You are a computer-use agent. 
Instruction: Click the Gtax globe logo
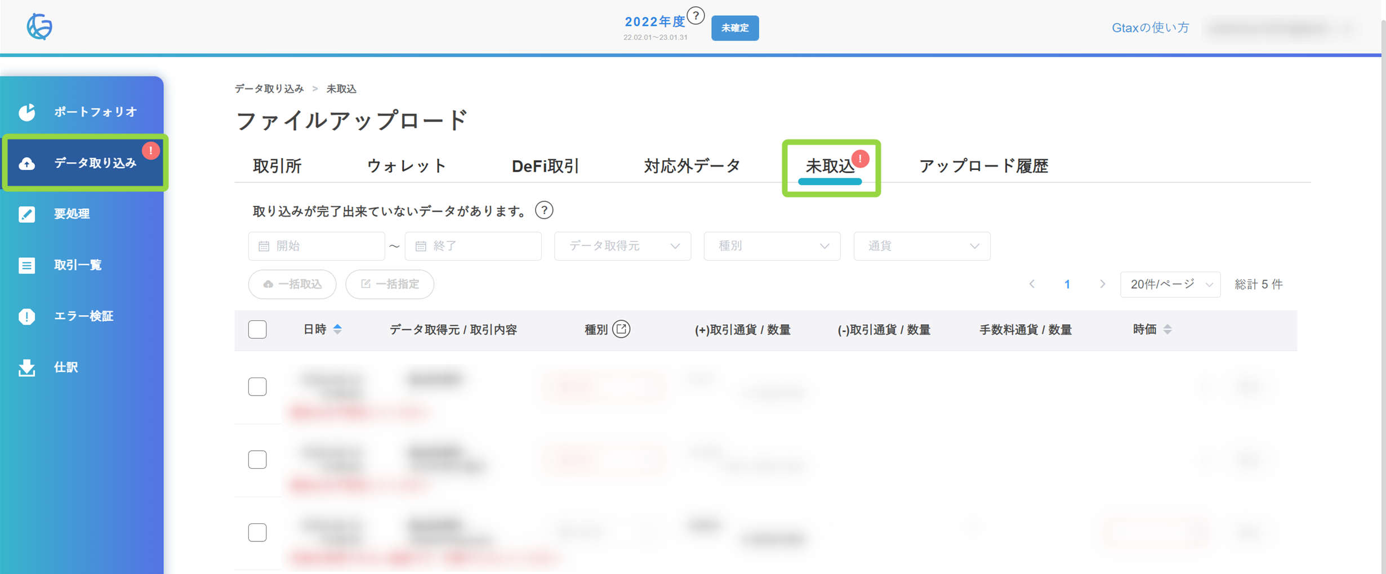(39, 26)
